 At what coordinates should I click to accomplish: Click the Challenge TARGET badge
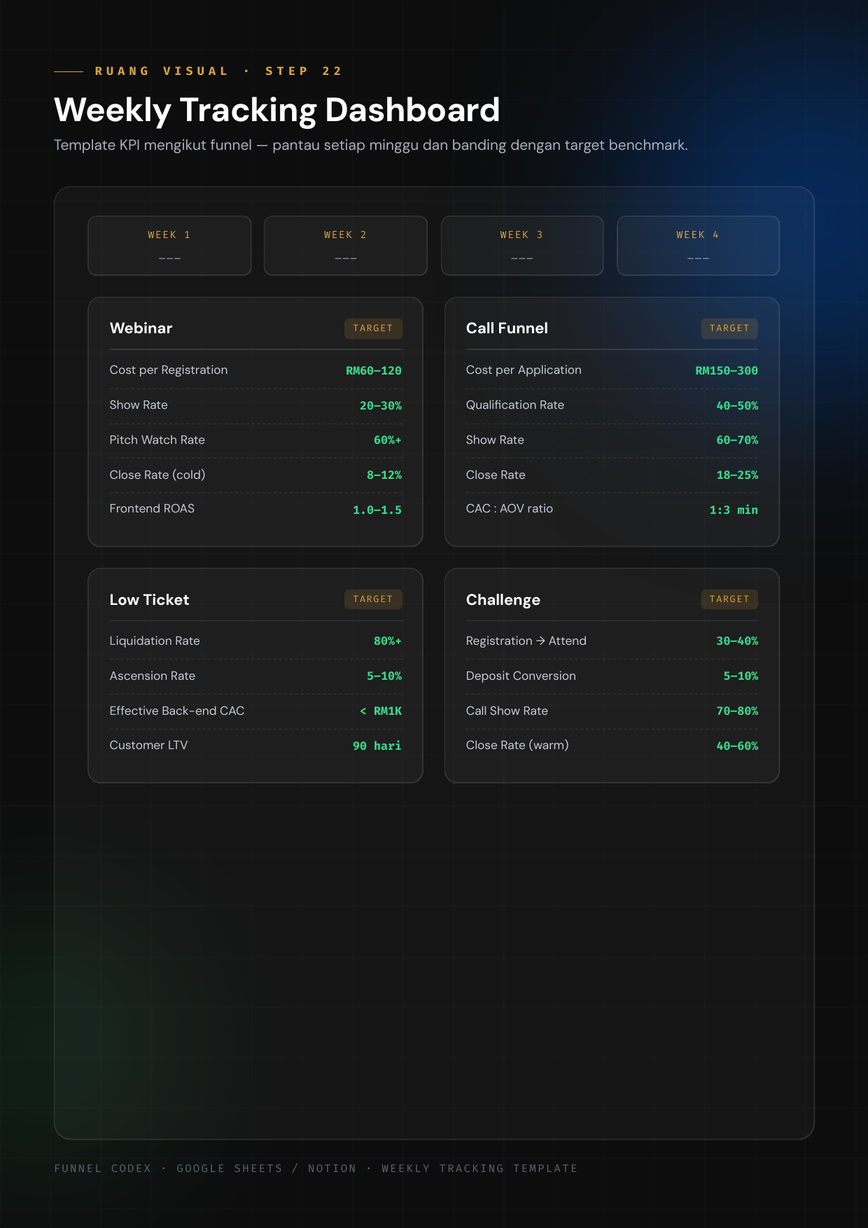click(x=729, y=599)
